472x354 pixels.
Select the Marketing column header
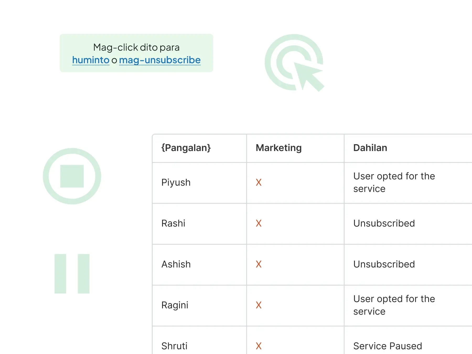click(278, 148)
